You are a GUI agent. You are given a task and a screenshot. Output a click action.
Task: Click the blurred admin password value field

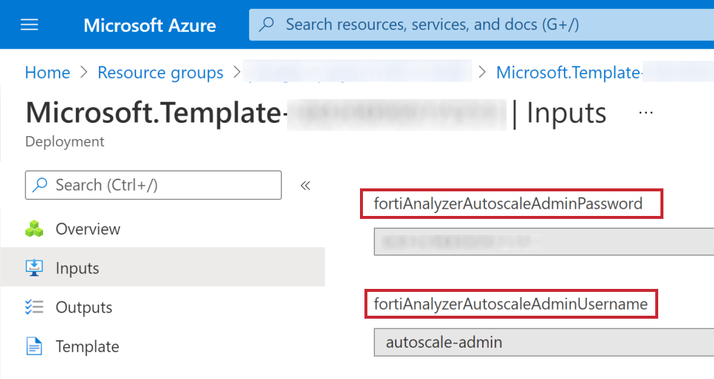pyautogui.click(x=543, y=242)
